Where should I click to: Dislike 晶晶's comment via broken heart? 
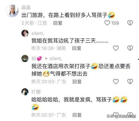pos(130,23)
